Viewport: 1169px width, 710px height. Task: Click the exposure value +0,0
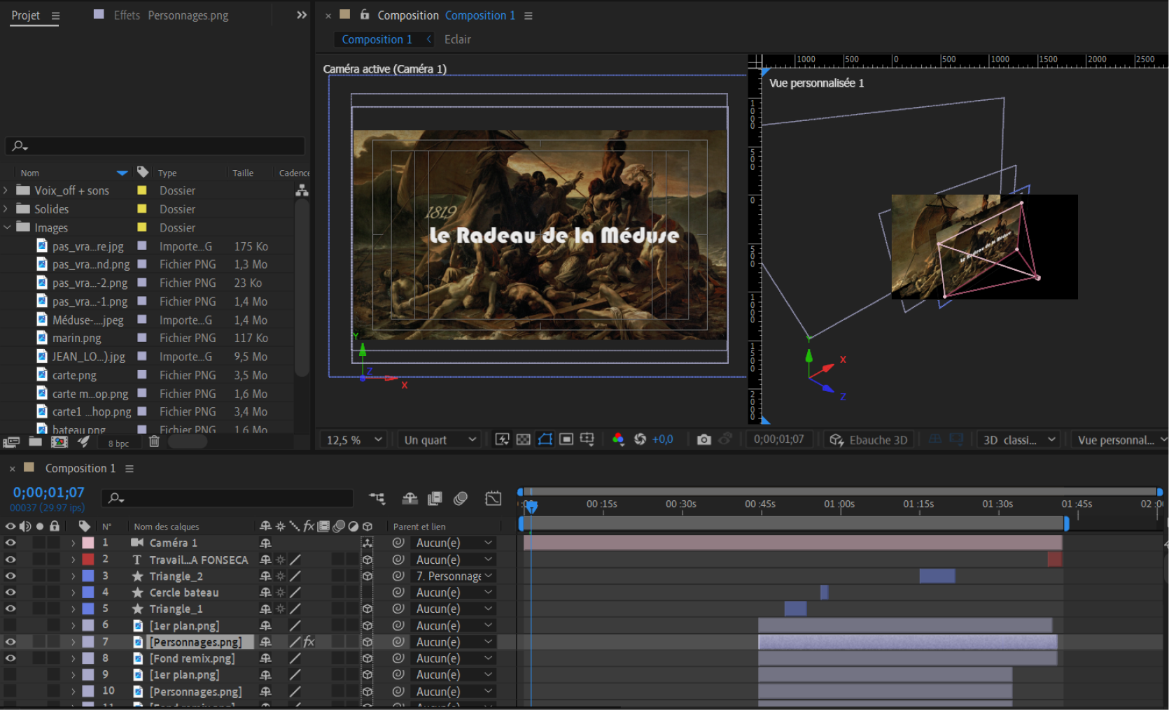(662, 439)
